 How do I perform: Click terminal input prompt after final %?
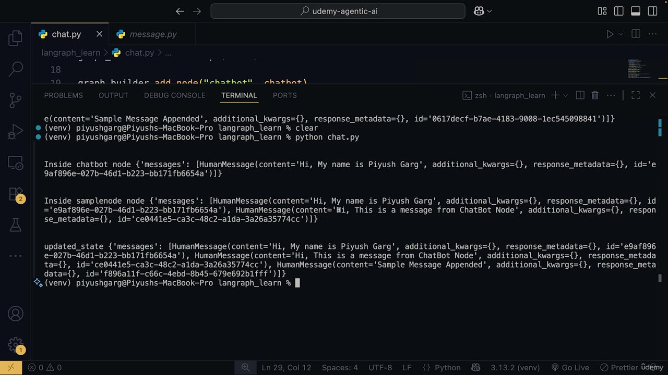click(297, 283)
